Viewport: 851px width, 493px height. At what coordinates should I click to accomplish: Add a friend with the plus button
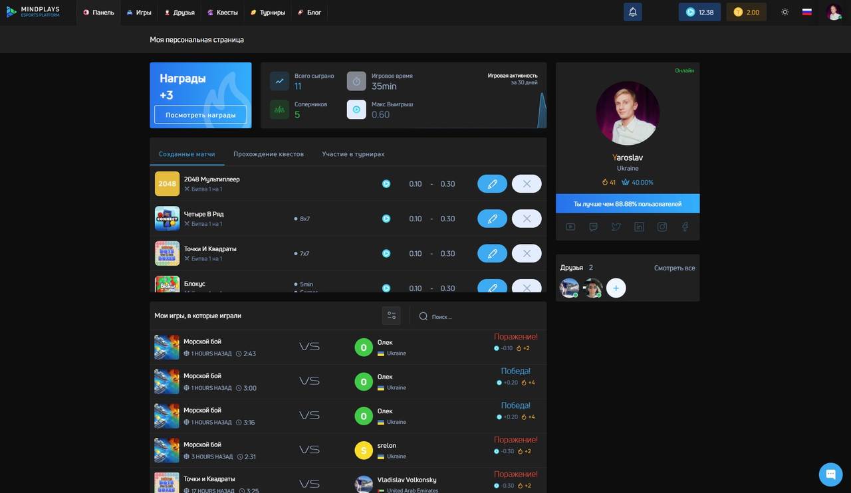616,288
